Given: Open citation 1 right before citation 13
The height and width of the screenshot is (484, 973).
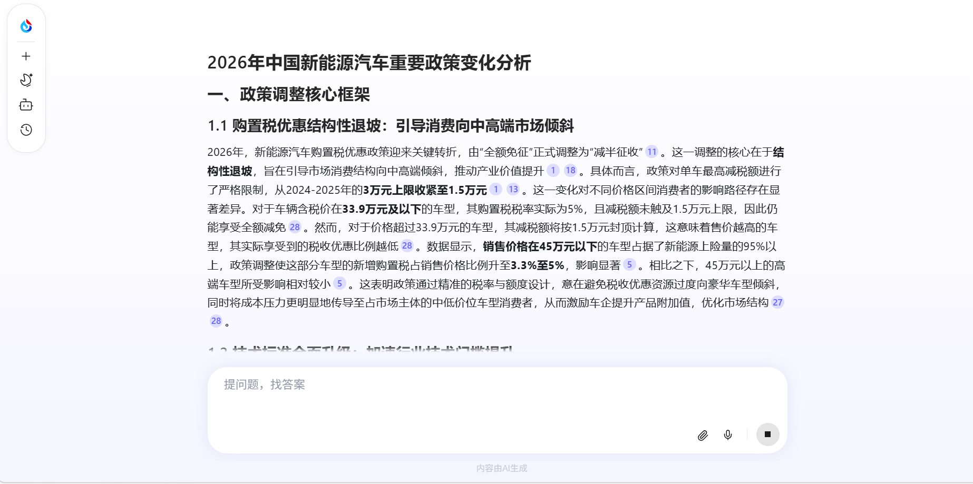Looking at the screenshot, I should (495, 190).
